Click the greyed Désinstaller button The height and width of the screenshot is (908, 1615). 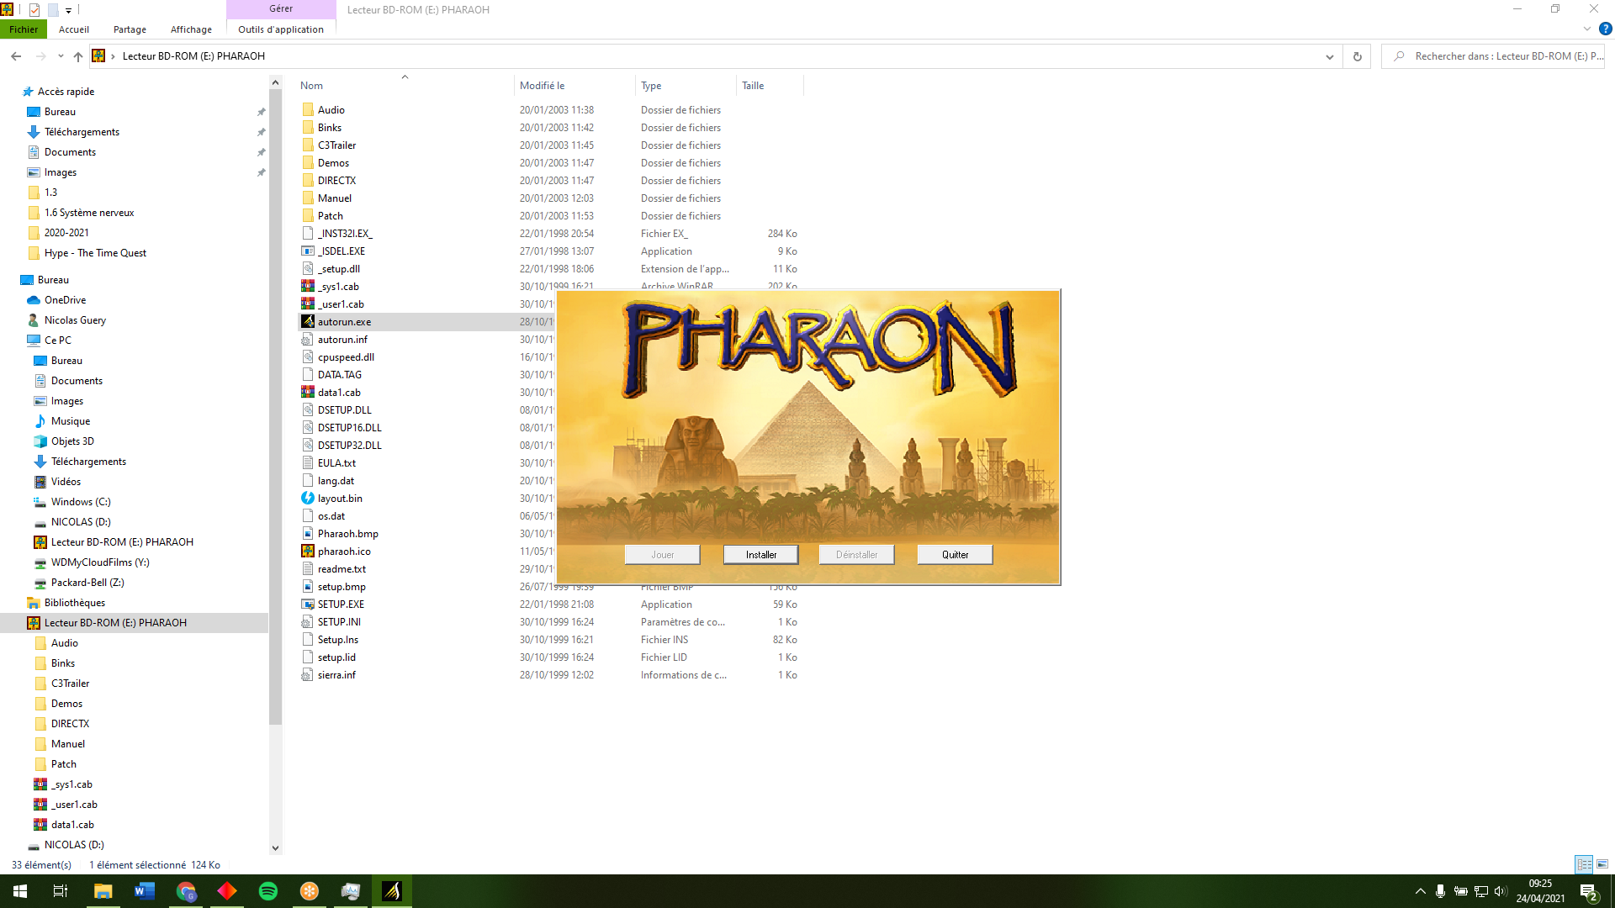point(856,555)
